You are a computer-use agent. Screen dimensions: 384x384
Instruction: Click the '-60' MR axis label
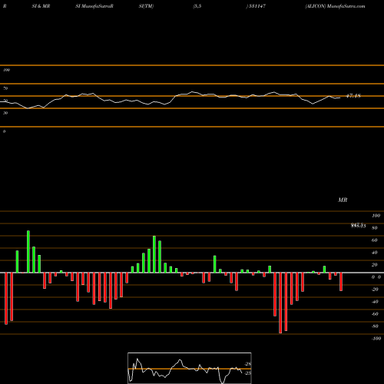[375, 314]
